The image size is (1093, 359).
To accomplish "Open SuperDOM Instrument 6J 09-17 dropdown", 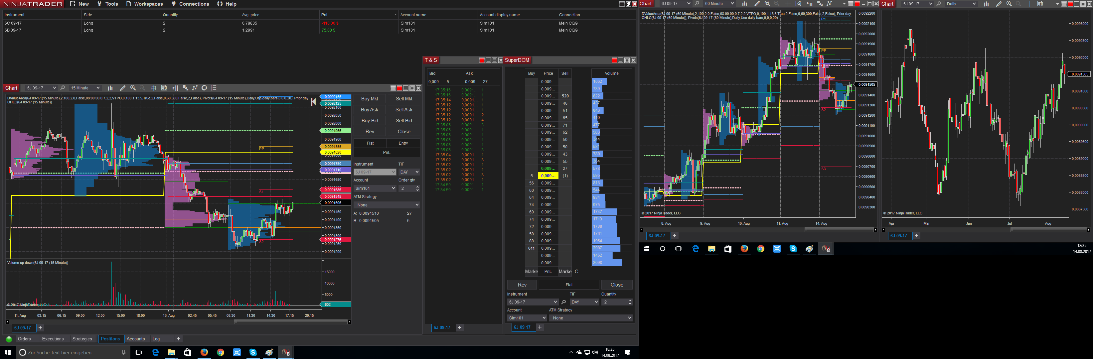I will [x=533, y=302].
